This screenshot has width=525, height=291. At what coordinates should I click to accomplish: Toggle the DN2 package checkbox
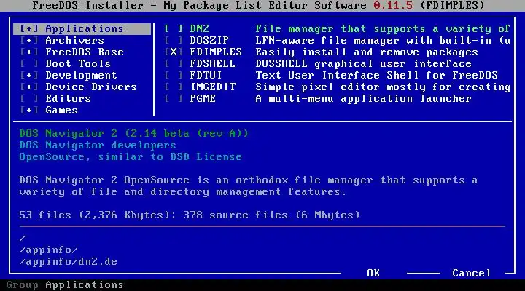click(x=174, y=28)
